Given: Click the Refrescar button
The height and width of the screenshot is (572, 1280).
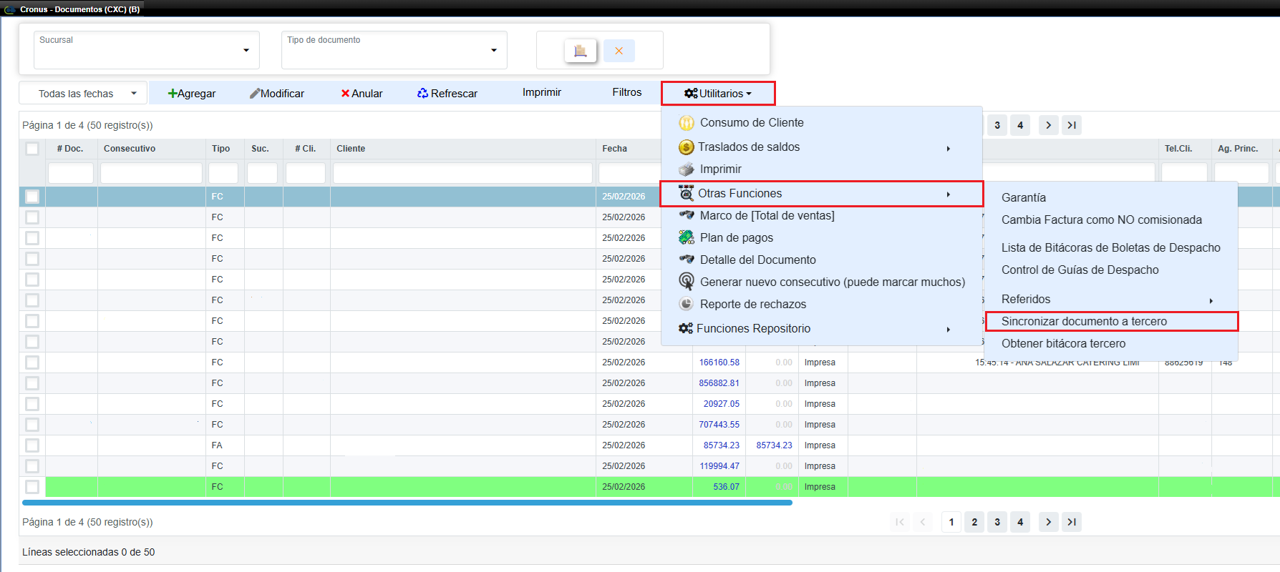Looking at the screenshot, I should click(447, 94).
